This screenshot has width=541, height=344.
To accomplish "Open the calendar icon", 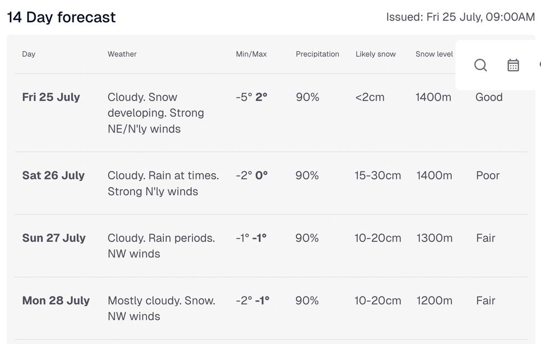I will tap(513, 65).
